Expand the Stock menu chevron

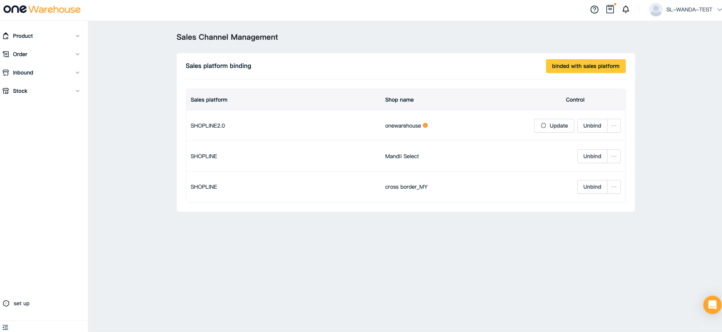78,91
